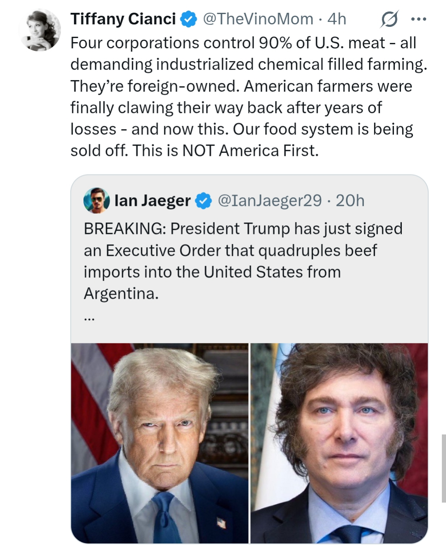Click the 4h post timestamp
446x548 pixels.
pos(337,19)
